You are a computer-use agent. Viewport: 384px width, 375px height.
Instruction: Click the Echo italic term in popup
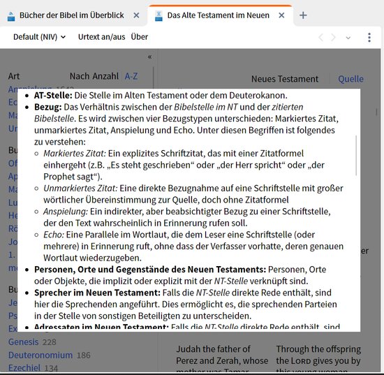click(x=54, y=235)
